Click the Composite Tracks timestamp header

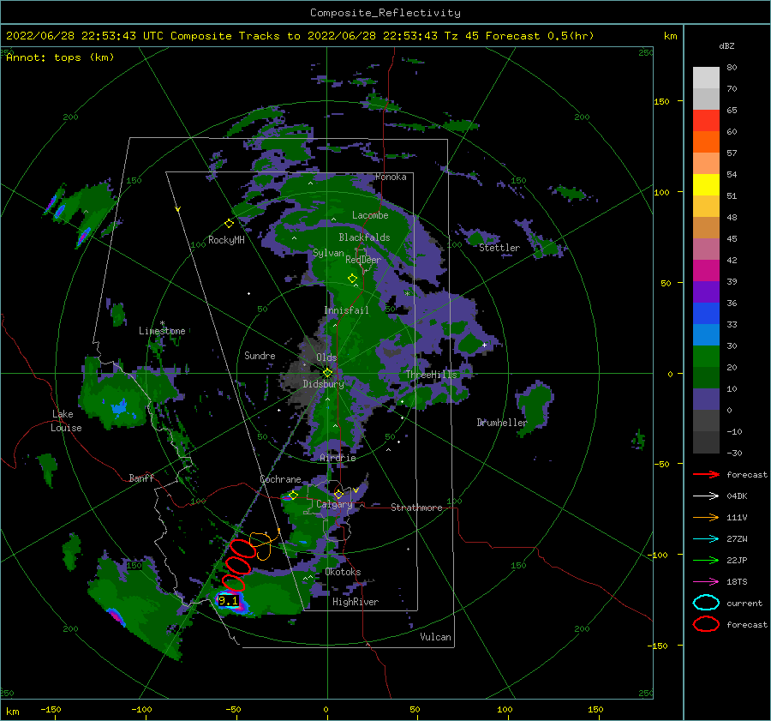click(300, 36)
